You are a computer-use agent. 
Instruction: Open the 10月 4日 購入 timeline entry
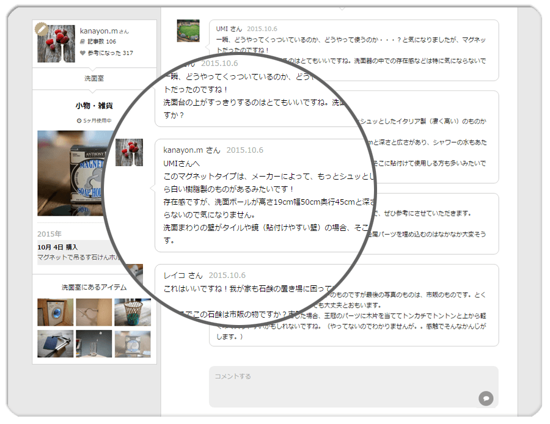click(x=59, y=247)
